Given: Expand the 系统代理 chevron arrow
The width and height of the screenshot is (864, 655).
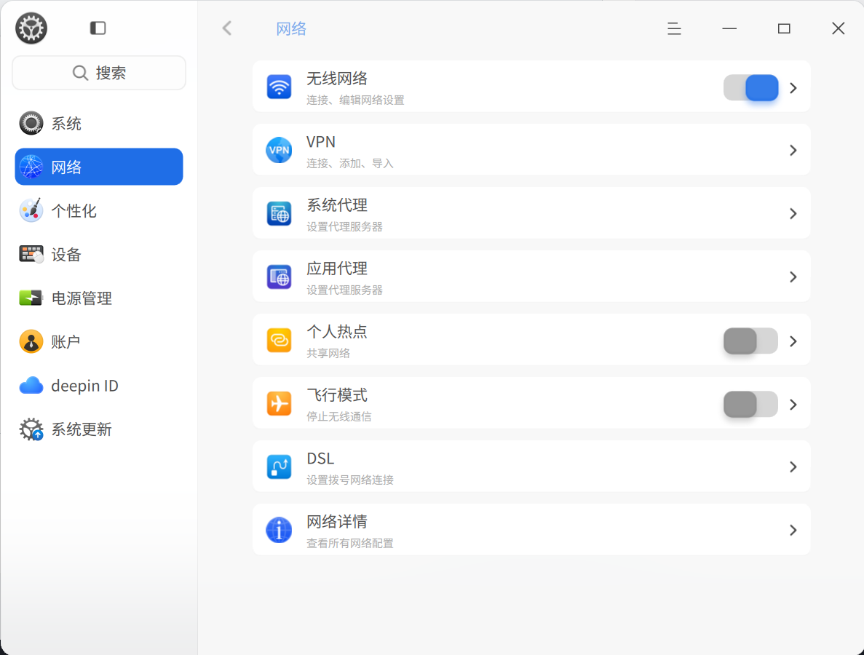Looking at the screenshot, I should point(793,214).
